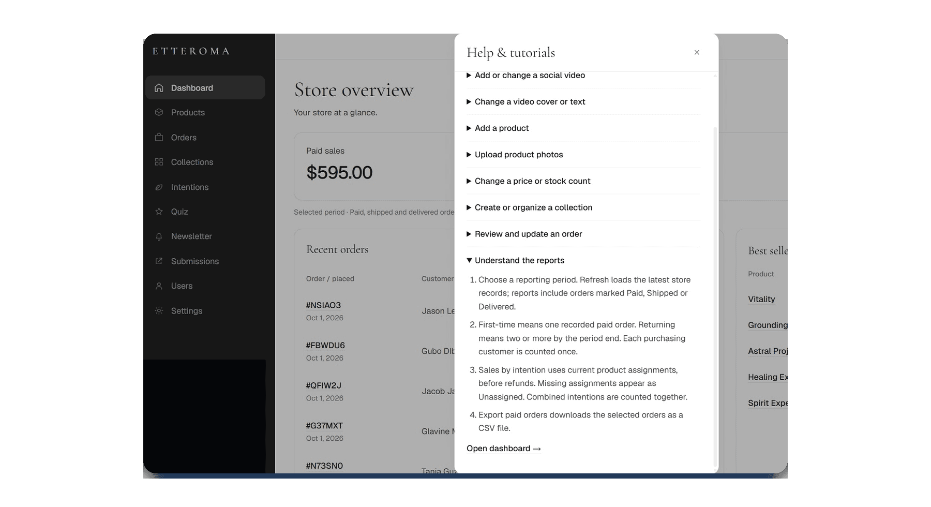Click the ETTEROMA logo

pyautogui.click(x=191, y=51)
